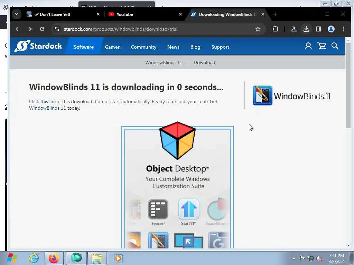Click the Stardock logo

click(38, 46)
